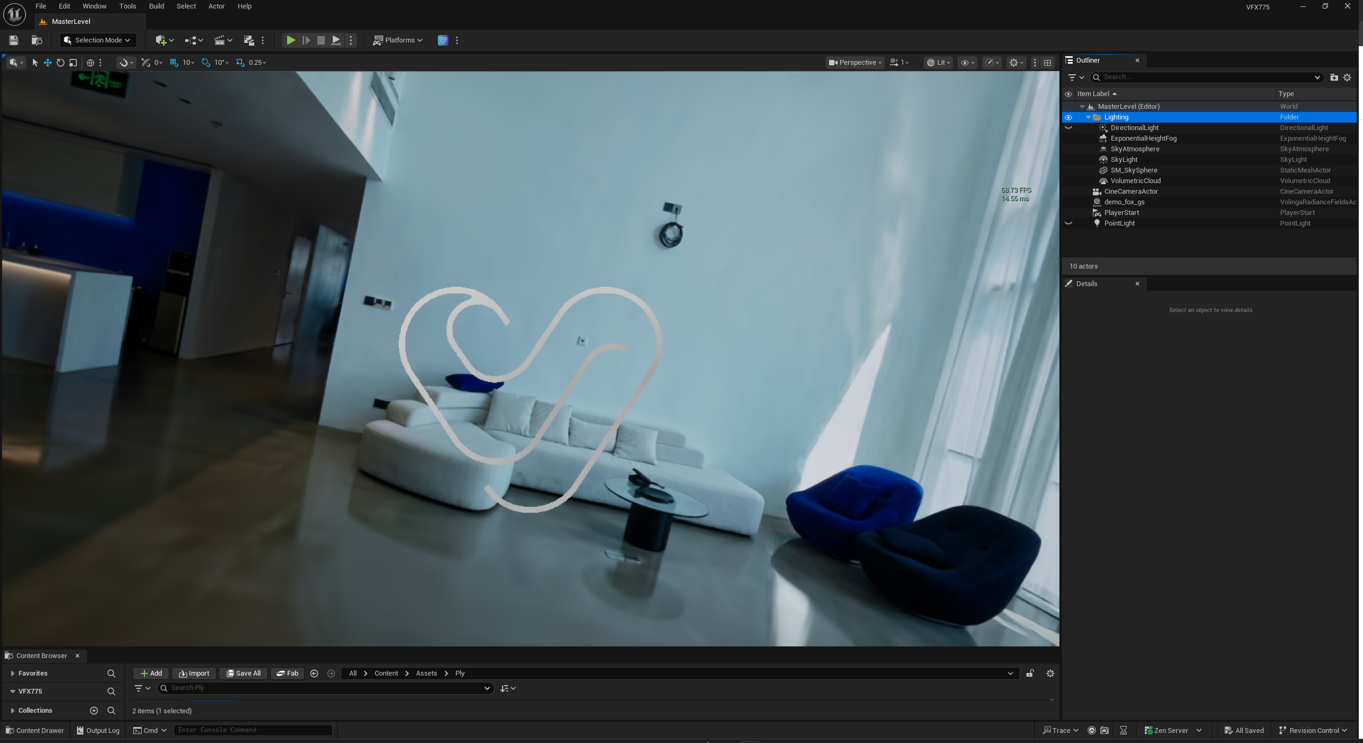Open the Build menu

pyautogui.click(x=156, y=6)
